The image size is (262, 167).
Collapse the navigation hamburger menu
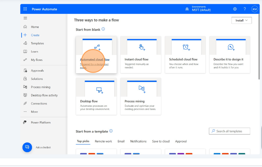coord(25,18)
